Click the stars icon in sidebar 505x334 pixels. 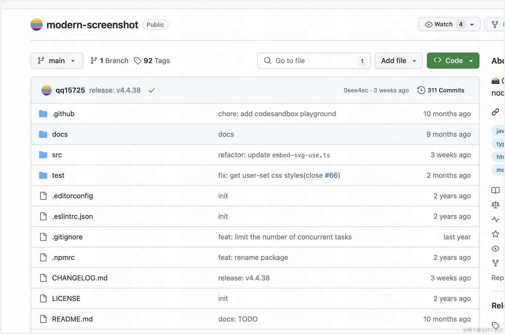495,234
